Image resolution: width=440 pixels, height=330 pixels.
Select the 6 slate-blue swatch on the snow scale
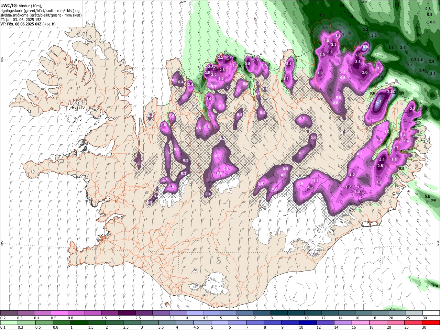pos(245,313)
